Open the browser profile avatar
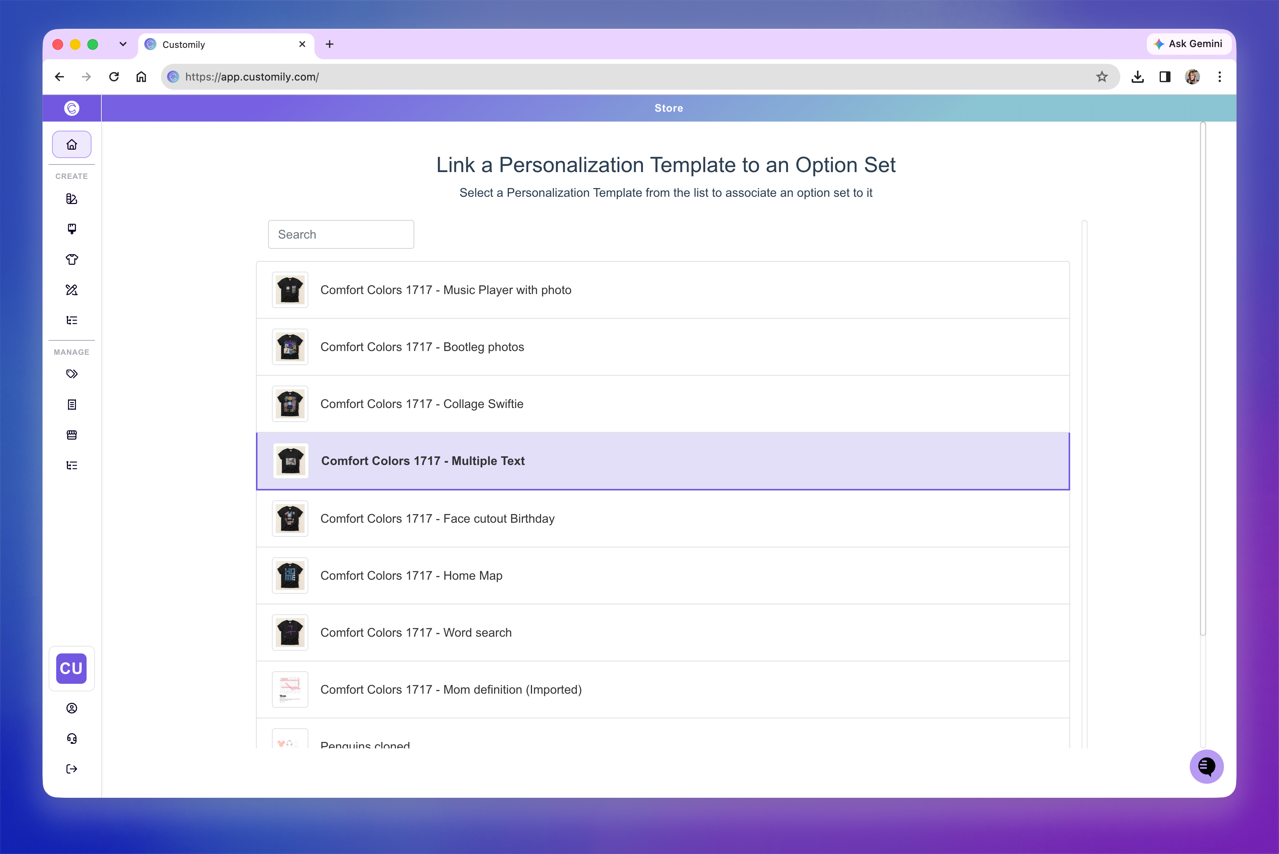 (1192, 77)
